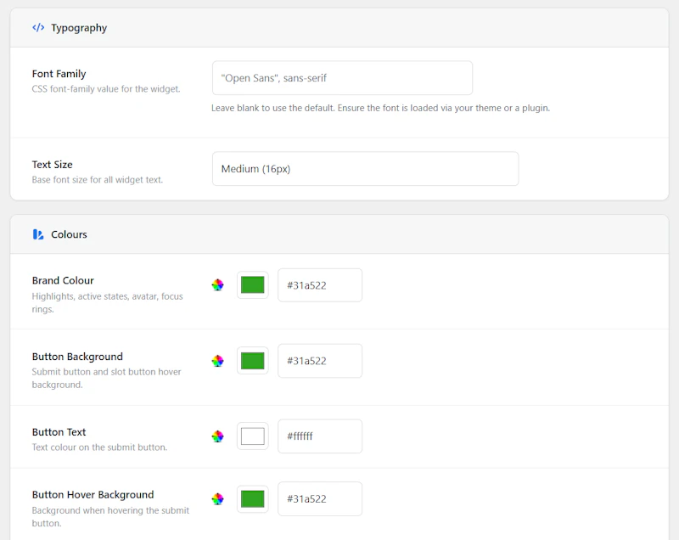The width and height of the screenshot is (679, 540).
Task: Click the Typography section code icon
Action: click(x=38, y=28)
